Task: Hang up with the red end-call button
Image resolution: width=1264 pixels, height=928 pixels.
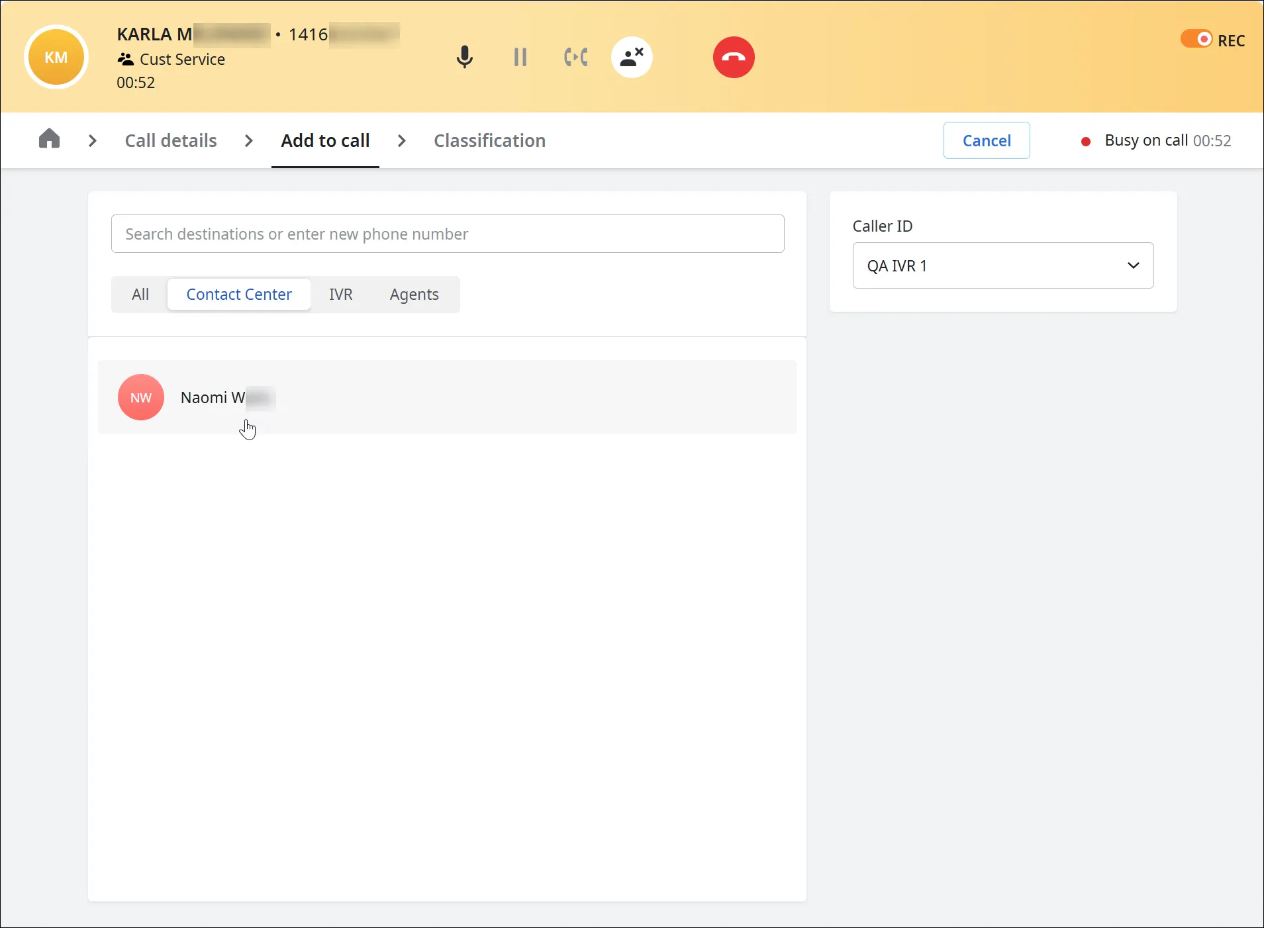Action: pyautogui.click(x=734, y=57)
